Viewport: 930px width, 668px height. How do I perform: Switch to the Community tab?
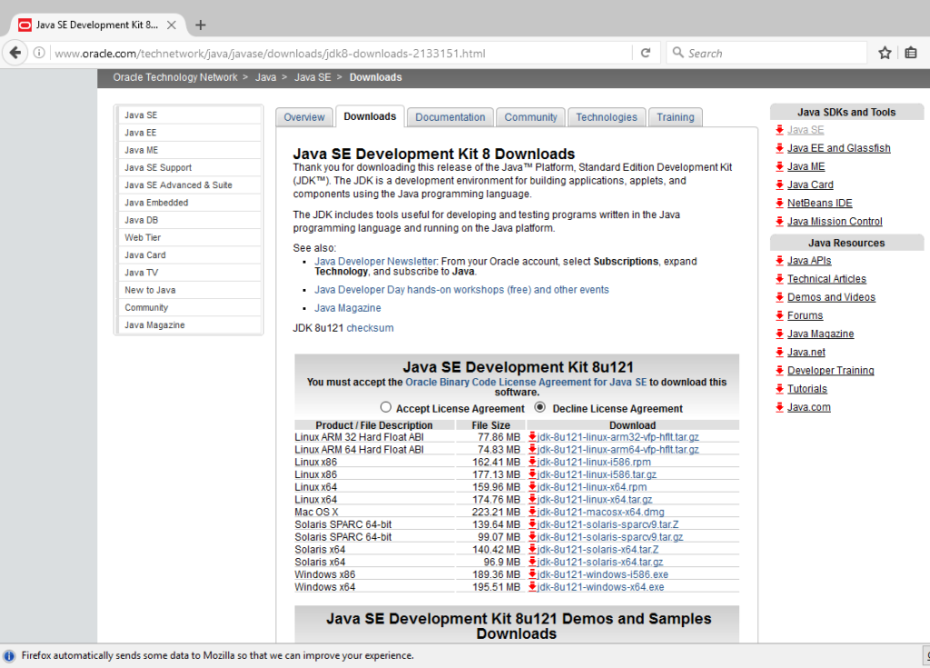tap(530, 116)
